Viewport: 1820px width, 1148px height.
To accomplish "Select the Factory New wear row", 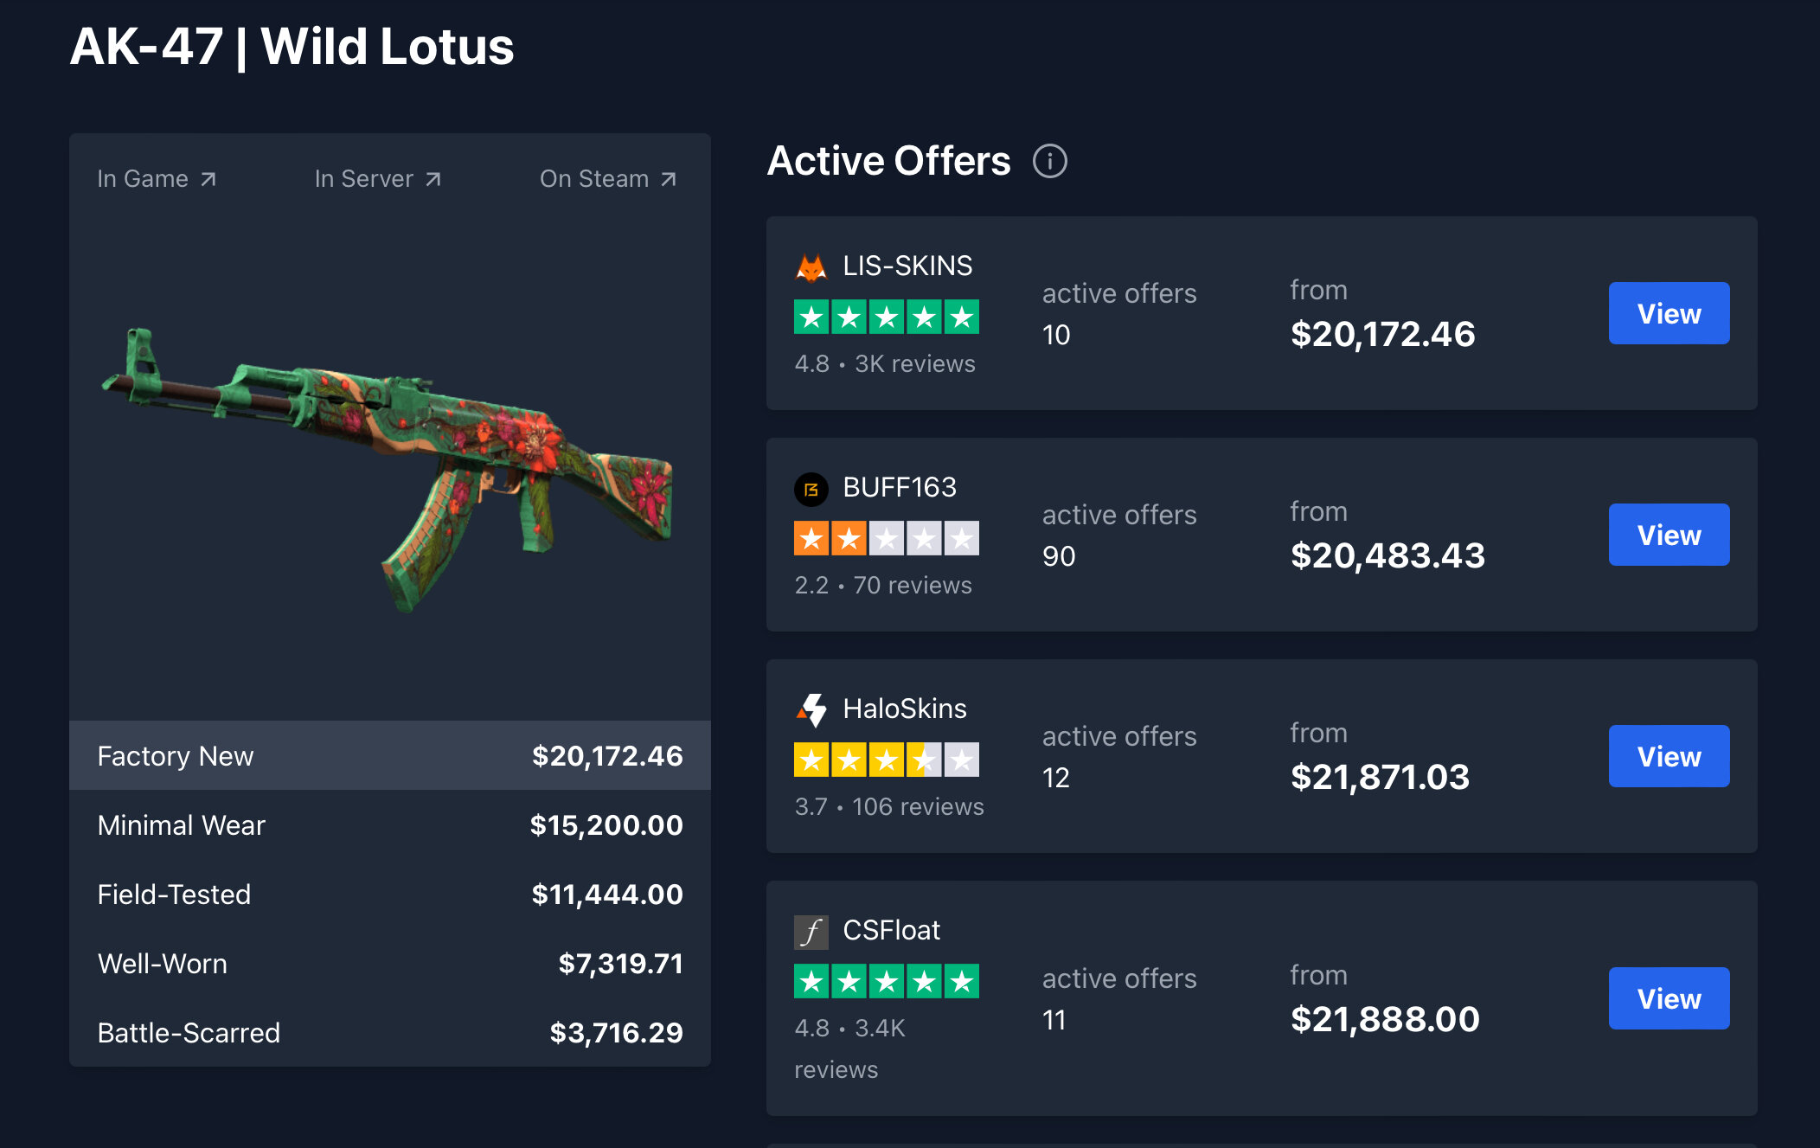I will point(390,755).
